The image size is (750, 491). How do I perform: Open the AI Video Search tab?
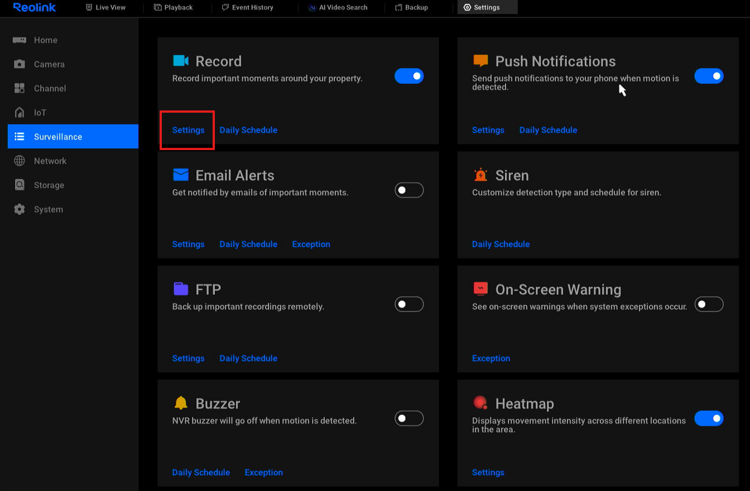click(x=338, y=7)
